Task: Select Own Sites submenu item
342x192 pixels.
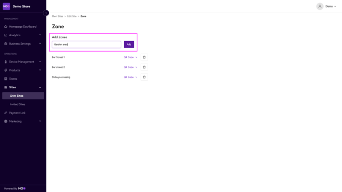Action: (23, 96)
